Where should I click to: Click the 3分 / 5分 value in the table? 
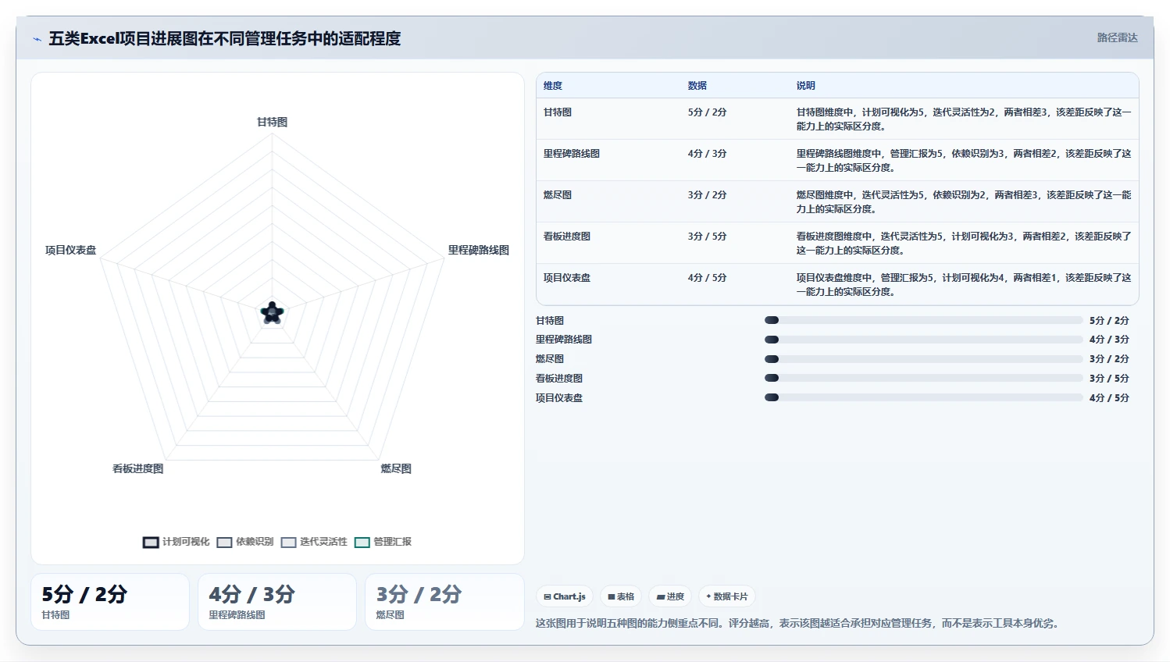click(708, 237)
